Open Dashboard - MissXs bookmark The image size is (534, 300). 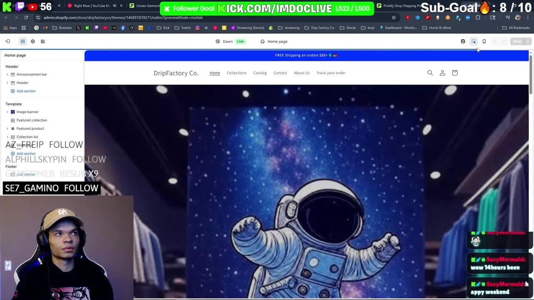[x=398, y=27]
